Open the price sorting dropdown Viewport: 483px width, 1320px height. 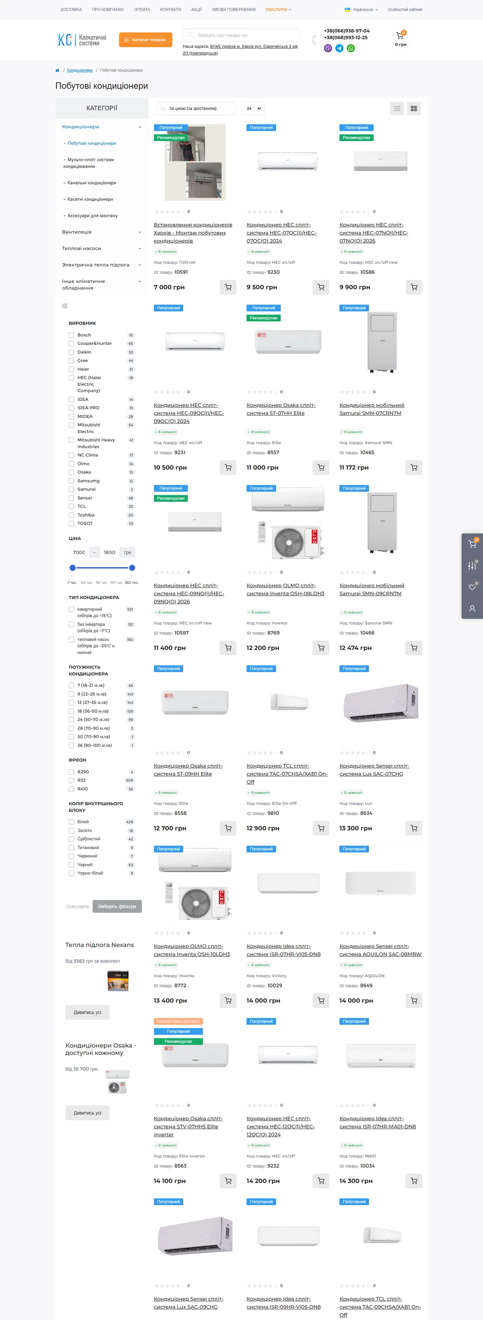[x=195, y=109]
